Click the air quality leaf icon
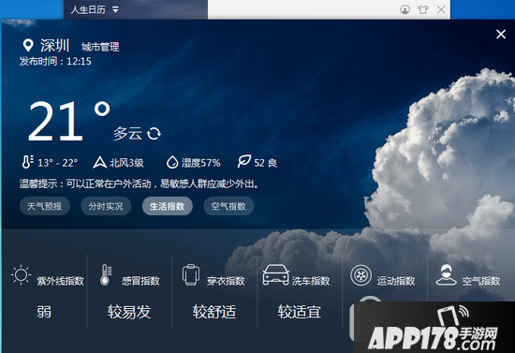This screenshot has width=515, height=353. 244,162
